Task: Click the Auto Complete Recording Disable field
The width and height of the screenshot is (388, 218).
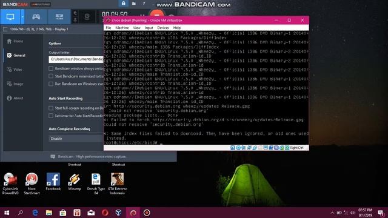Action: (x=76, y=139)
